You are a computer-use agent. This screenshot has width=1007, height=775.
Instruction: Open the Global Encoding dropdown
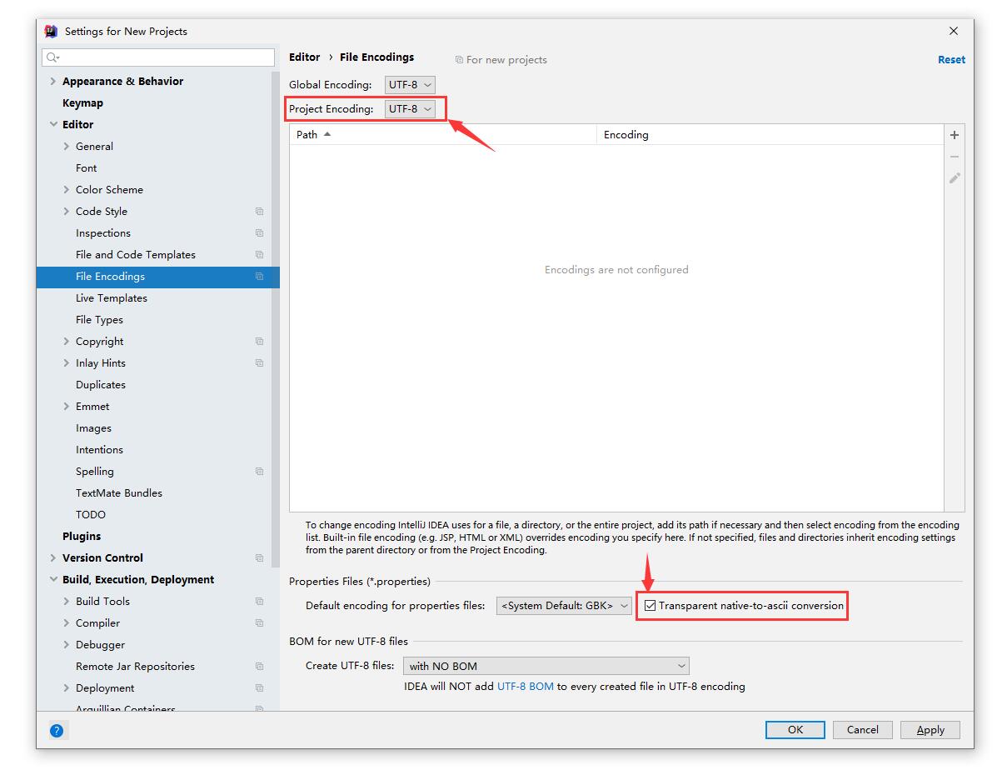coord(410,85)
